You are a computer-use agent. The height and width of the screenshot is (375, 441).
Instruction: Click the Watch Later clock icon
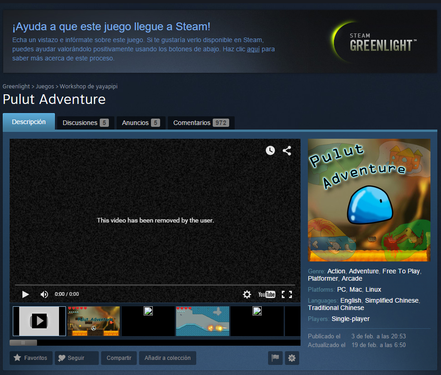click(x=270, y=150)
